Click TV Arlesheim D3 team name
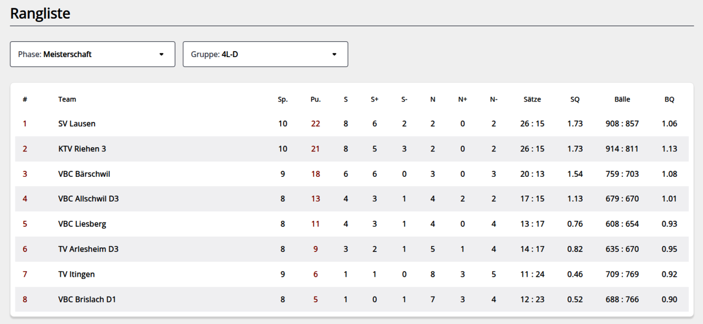Screen dimensions: 703x324 pyautogui.click(x=88, y=249)
